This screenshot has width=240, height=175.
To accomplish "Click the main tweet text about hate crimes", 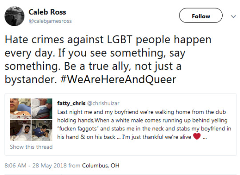I will point(108,60).
